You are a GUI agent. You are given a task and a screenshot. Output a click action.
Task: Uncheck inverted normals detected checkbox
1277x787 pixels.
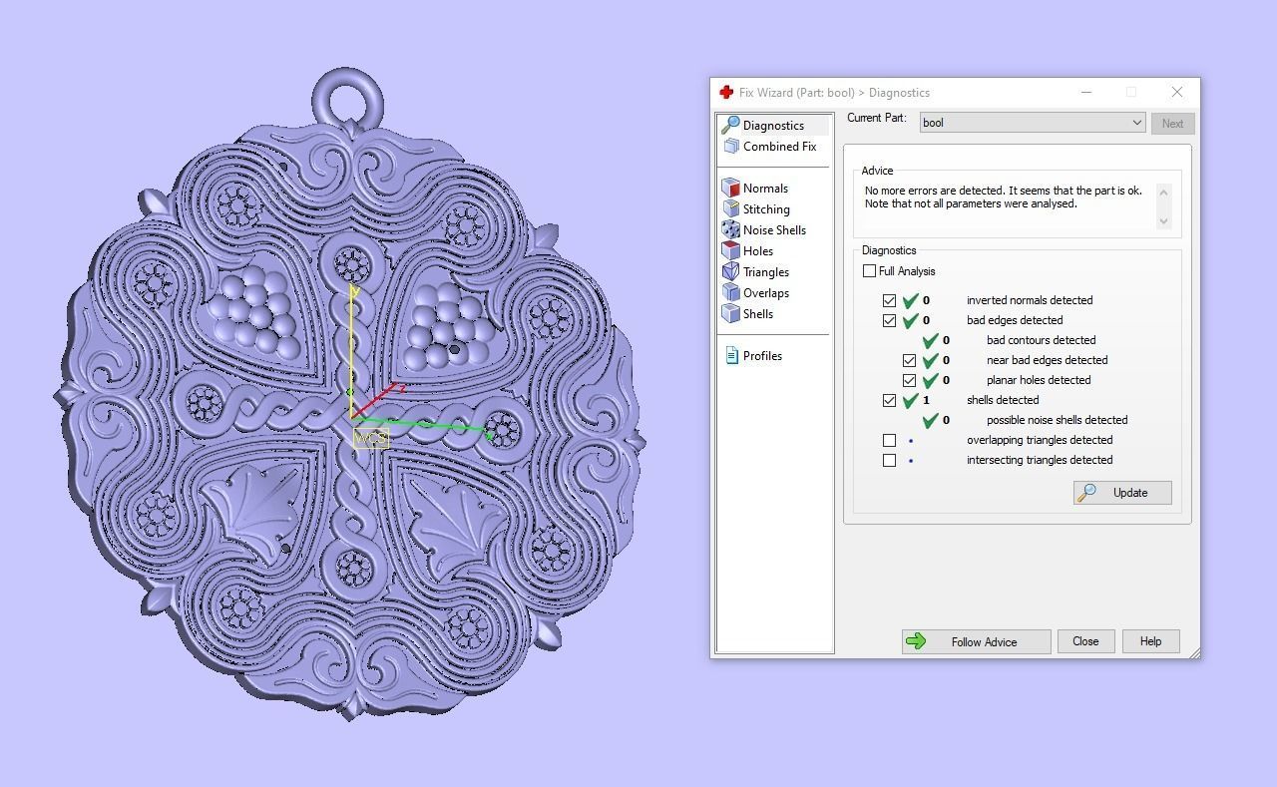click(x=889, y=300)
